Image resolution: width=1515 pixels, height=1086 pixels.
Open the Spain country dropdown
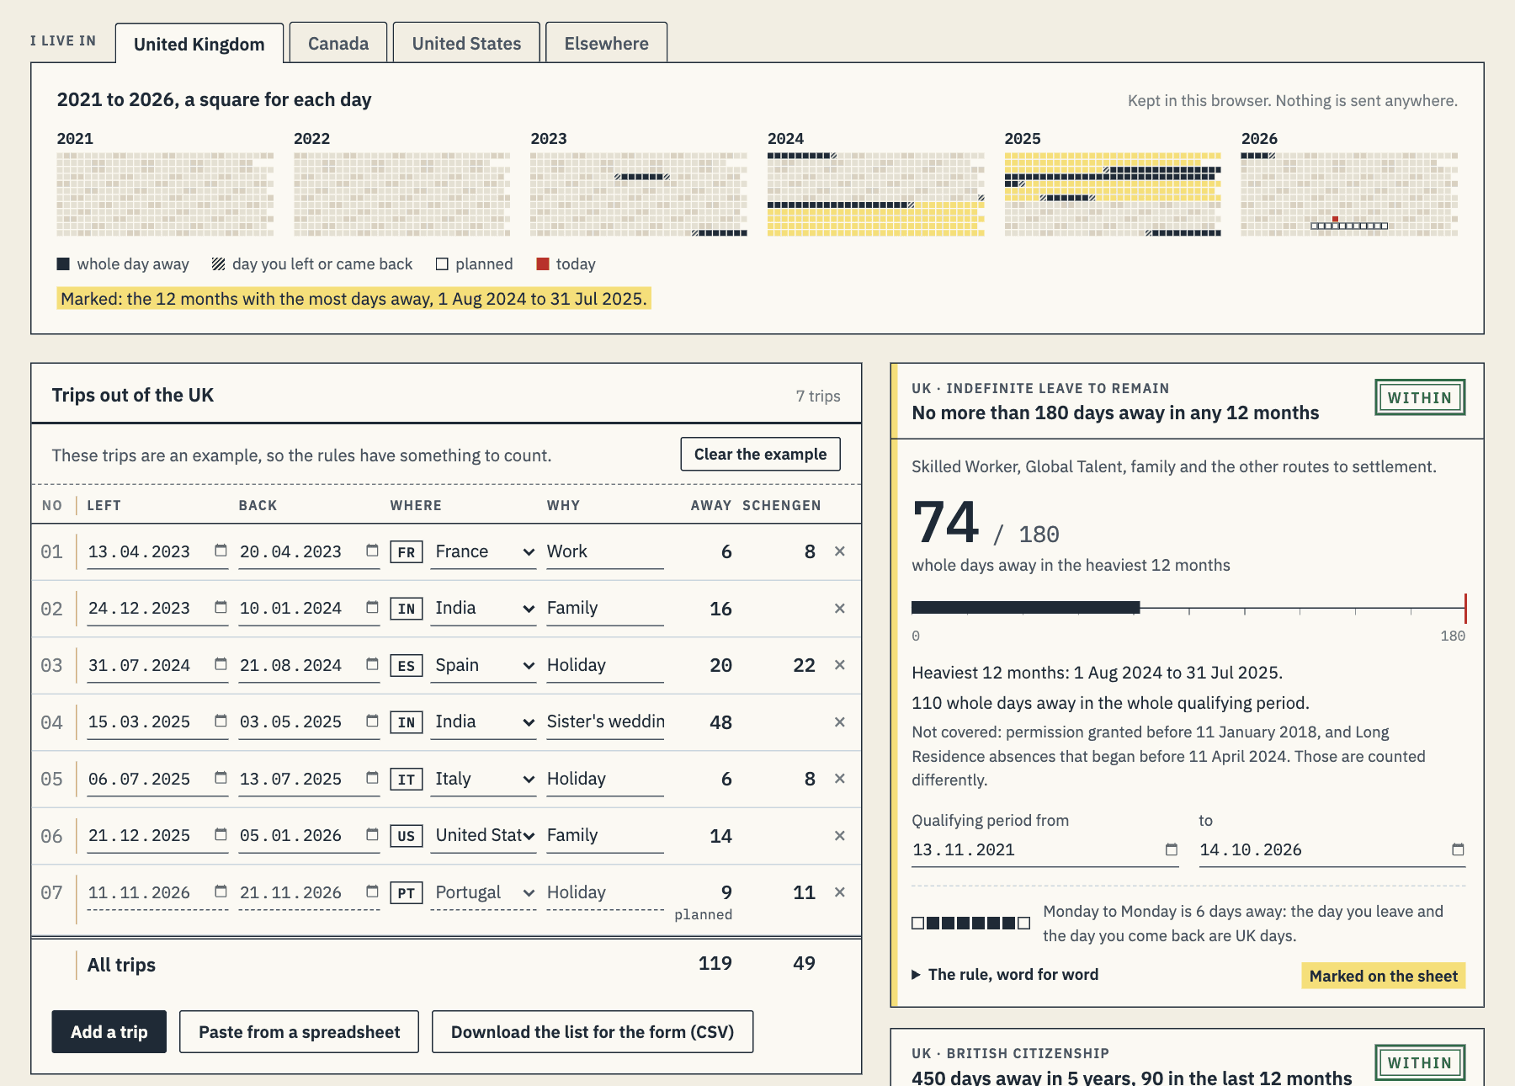(x=483, y=665)
